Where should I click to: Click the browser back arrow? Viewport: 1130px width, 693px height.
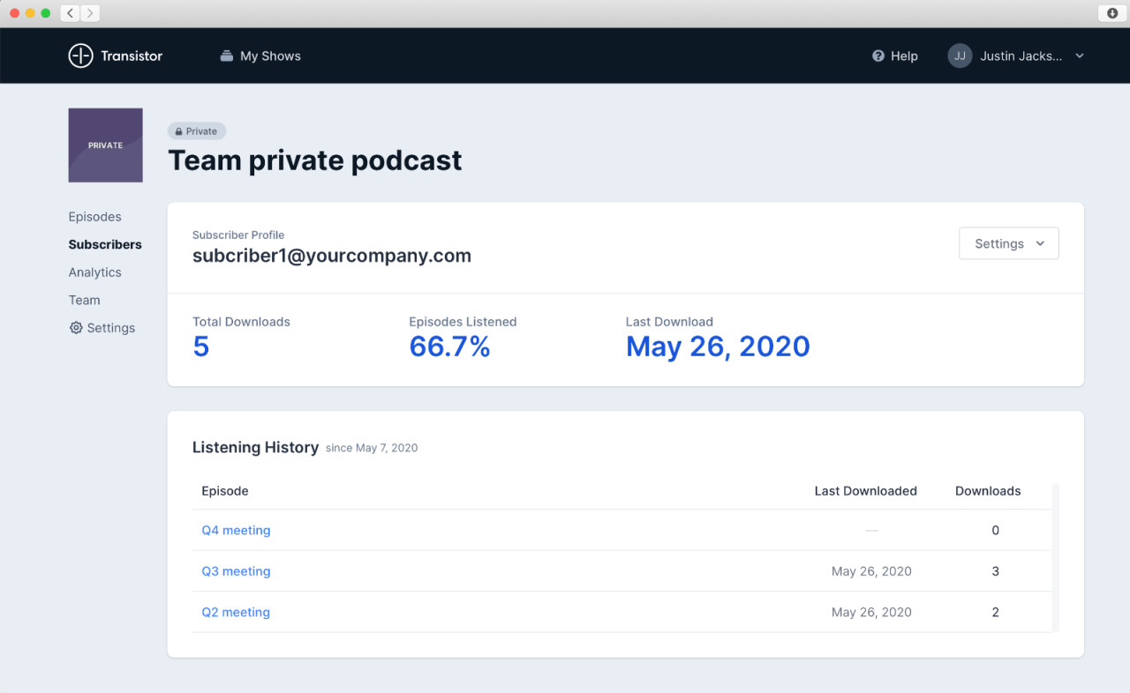69,13
